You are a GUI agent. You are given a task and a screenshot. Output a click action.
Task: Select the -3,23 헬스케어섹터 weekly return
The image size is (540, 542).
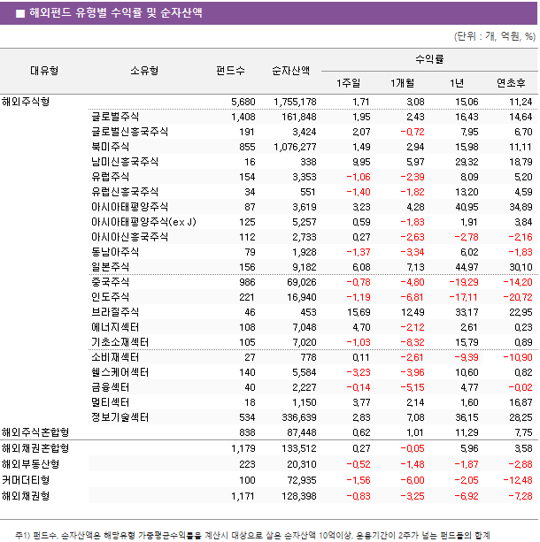(x=359, y=372)
